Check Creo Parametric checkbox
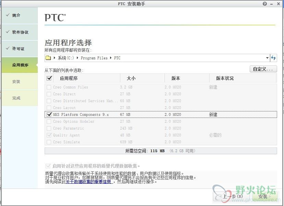284x206 pixels. 49,128
